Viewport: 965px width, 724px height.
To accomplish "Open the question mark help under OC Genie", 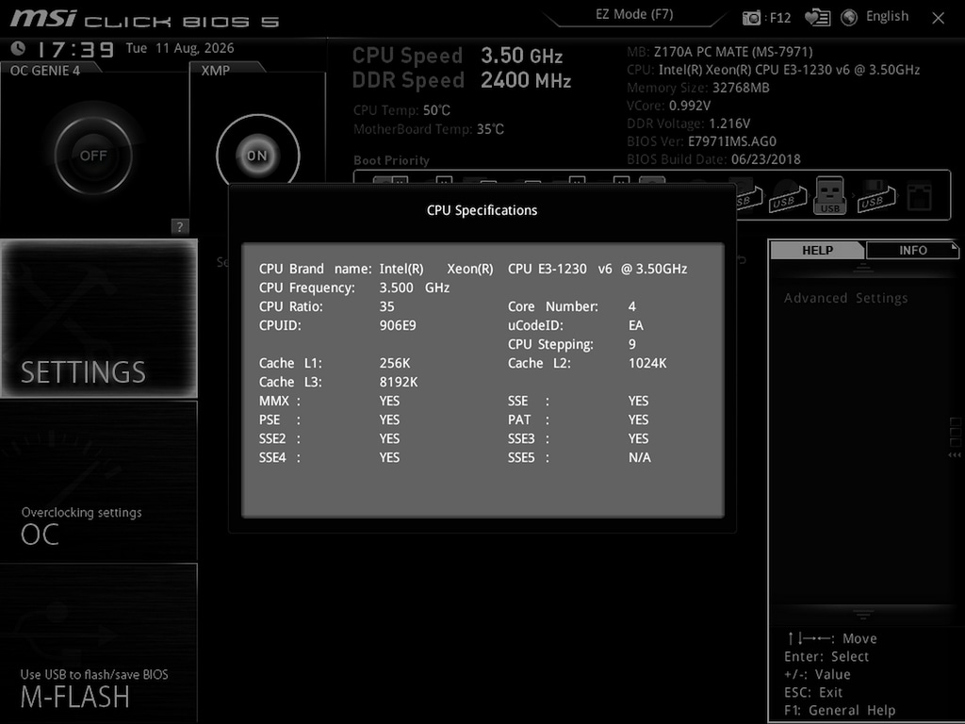I will [179, 226].
